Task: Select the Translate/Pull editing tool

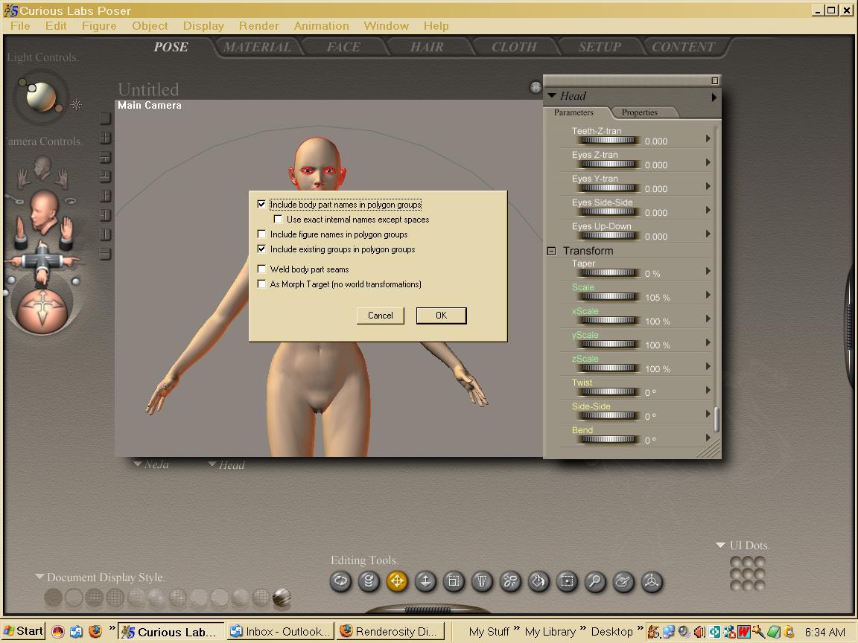Action: click(x=397, y=581)
